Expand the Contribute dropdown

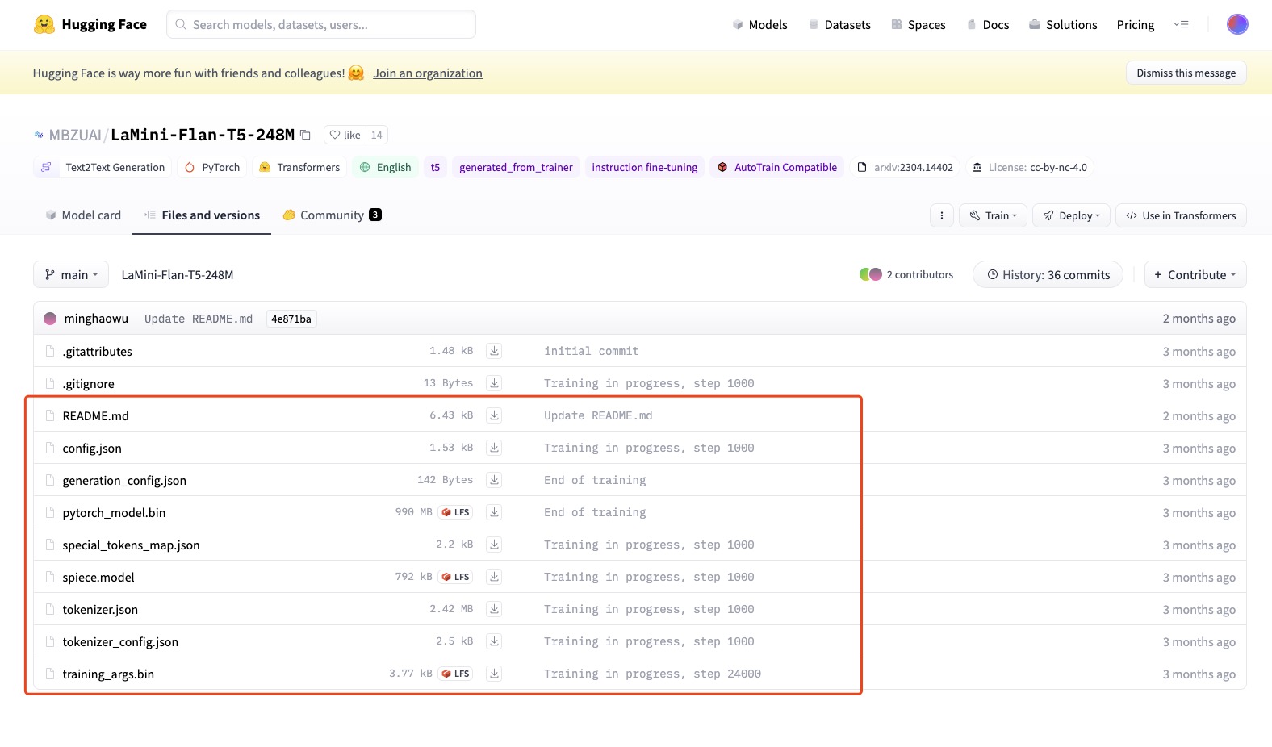point(1195,275)
